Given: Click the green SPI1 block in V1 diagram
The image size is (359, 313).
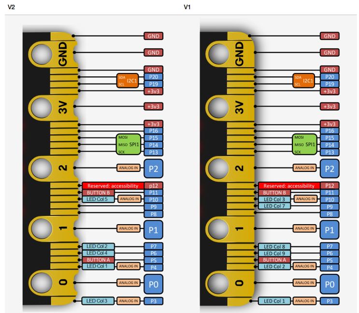Looking at the screenshot, I should coord(304,144).
